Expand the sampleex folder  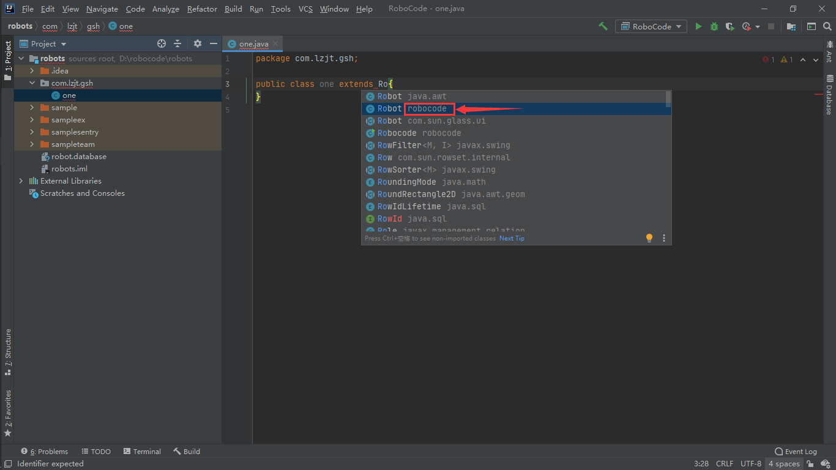[32, 120]
